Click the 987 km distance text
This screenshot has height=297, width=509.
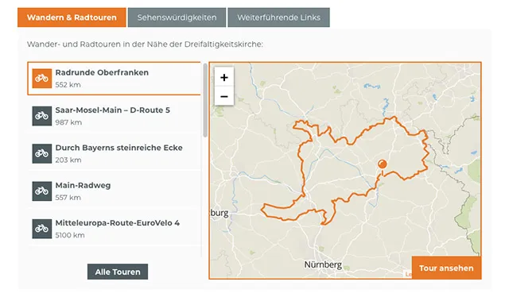coord(68,122)
